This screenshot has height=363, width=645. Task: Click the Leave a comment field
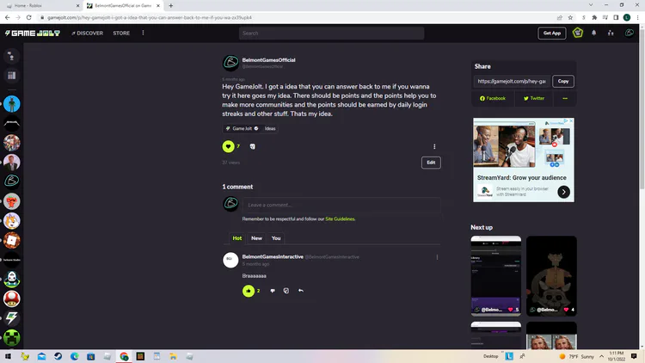click(x=341, y=205)
